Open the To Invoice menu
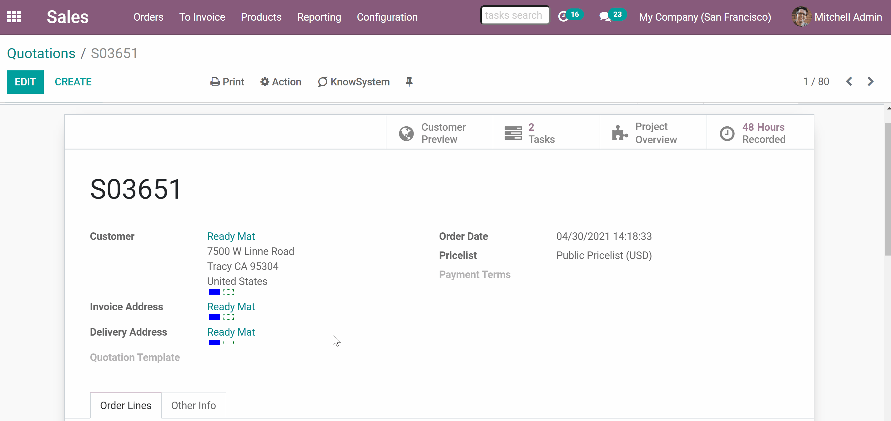Viewport: 891px width, 421px height. 202,17
